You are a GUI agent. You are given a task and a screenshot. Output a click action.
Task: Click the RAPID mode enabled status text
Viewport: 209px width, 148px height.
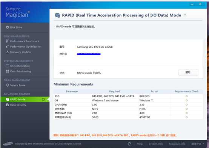(x=89, y=73)
